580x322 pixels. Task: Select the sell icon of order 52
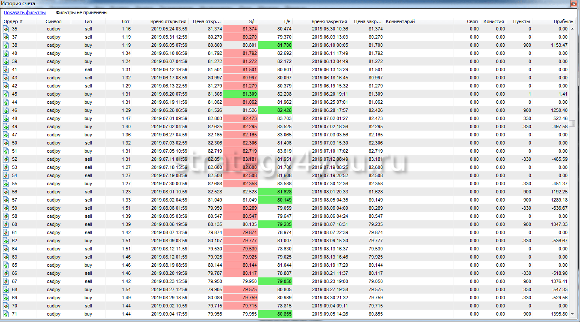tap(6, 159)
